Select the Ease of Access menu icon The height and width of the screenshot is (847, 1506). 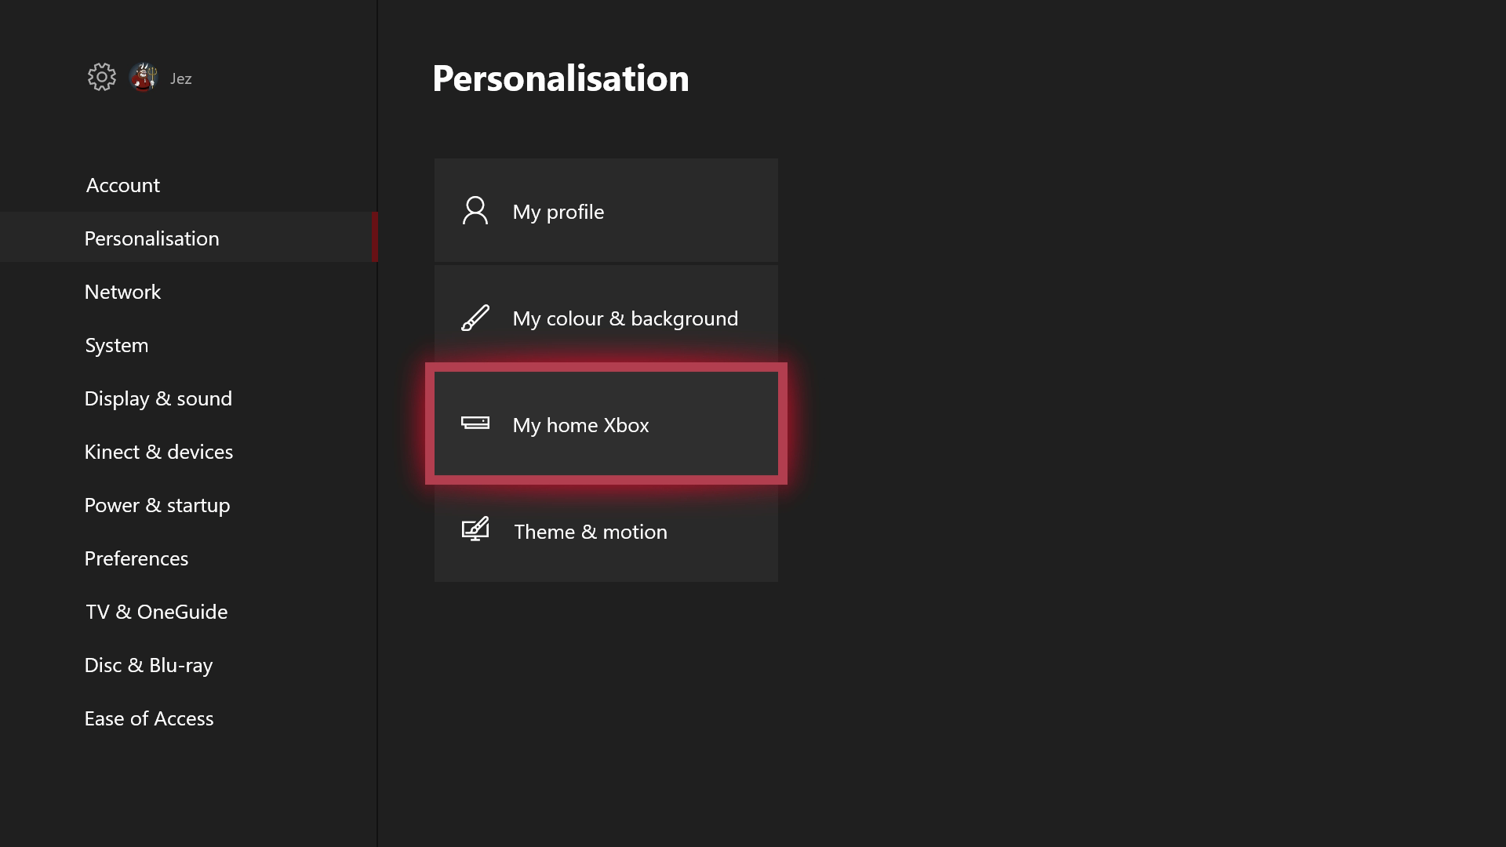149,718
